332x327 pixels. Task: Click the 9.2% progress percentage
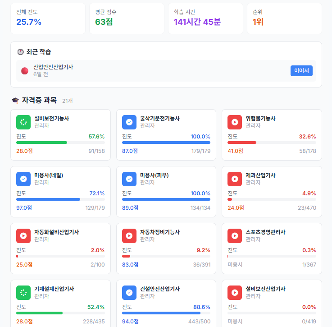click(x=204, y=250)
